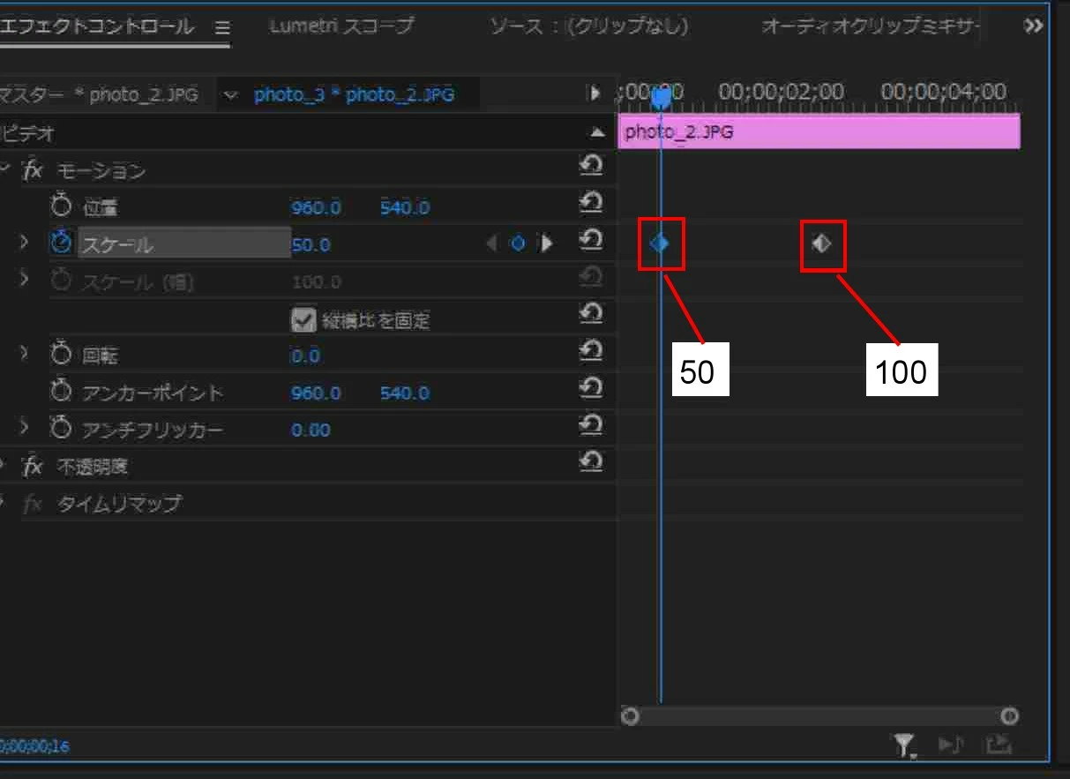Open the master clip dropdown chevron
The height and width of the screenshot is (779, 1070).
click(x=232, y=94)
